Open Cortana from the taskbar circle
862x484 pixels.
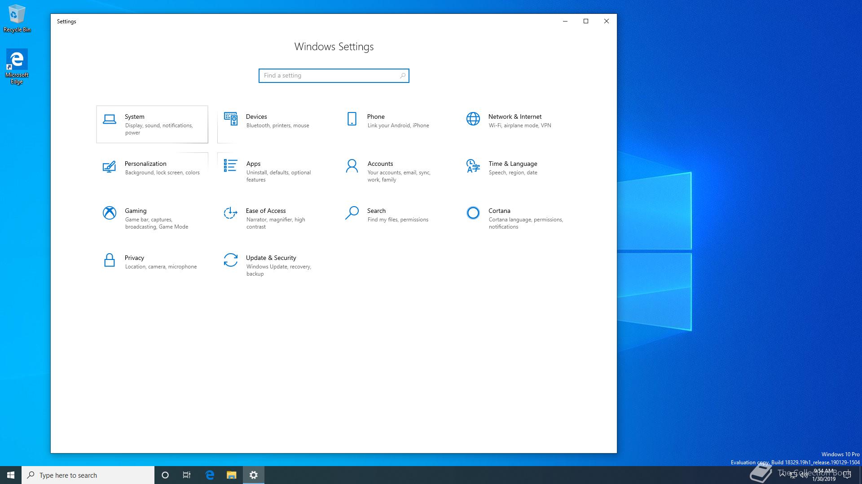[x=165, y=475]
